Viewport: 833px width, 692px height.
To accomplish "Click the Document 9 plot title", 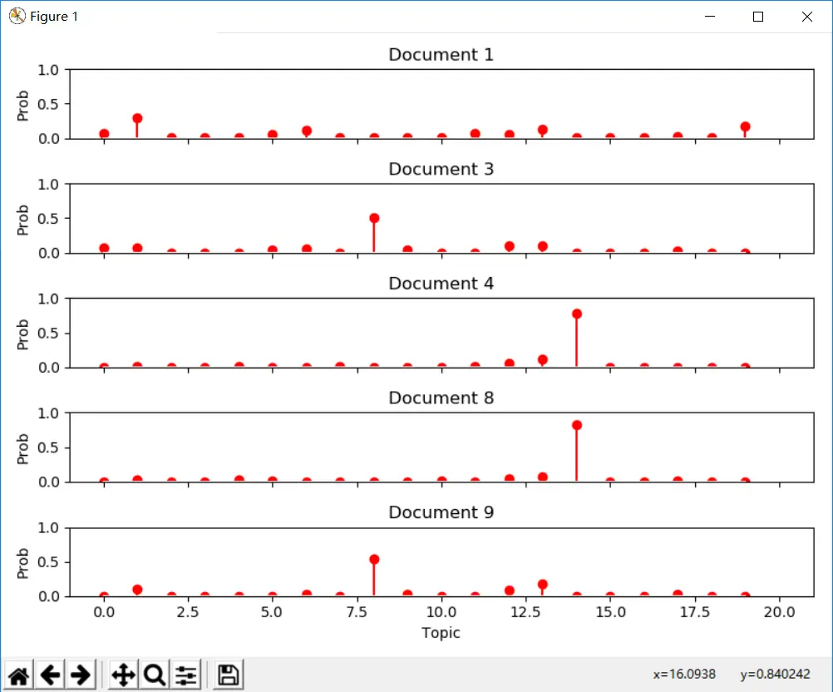I will pyautogui.click(x=441, y=512).
